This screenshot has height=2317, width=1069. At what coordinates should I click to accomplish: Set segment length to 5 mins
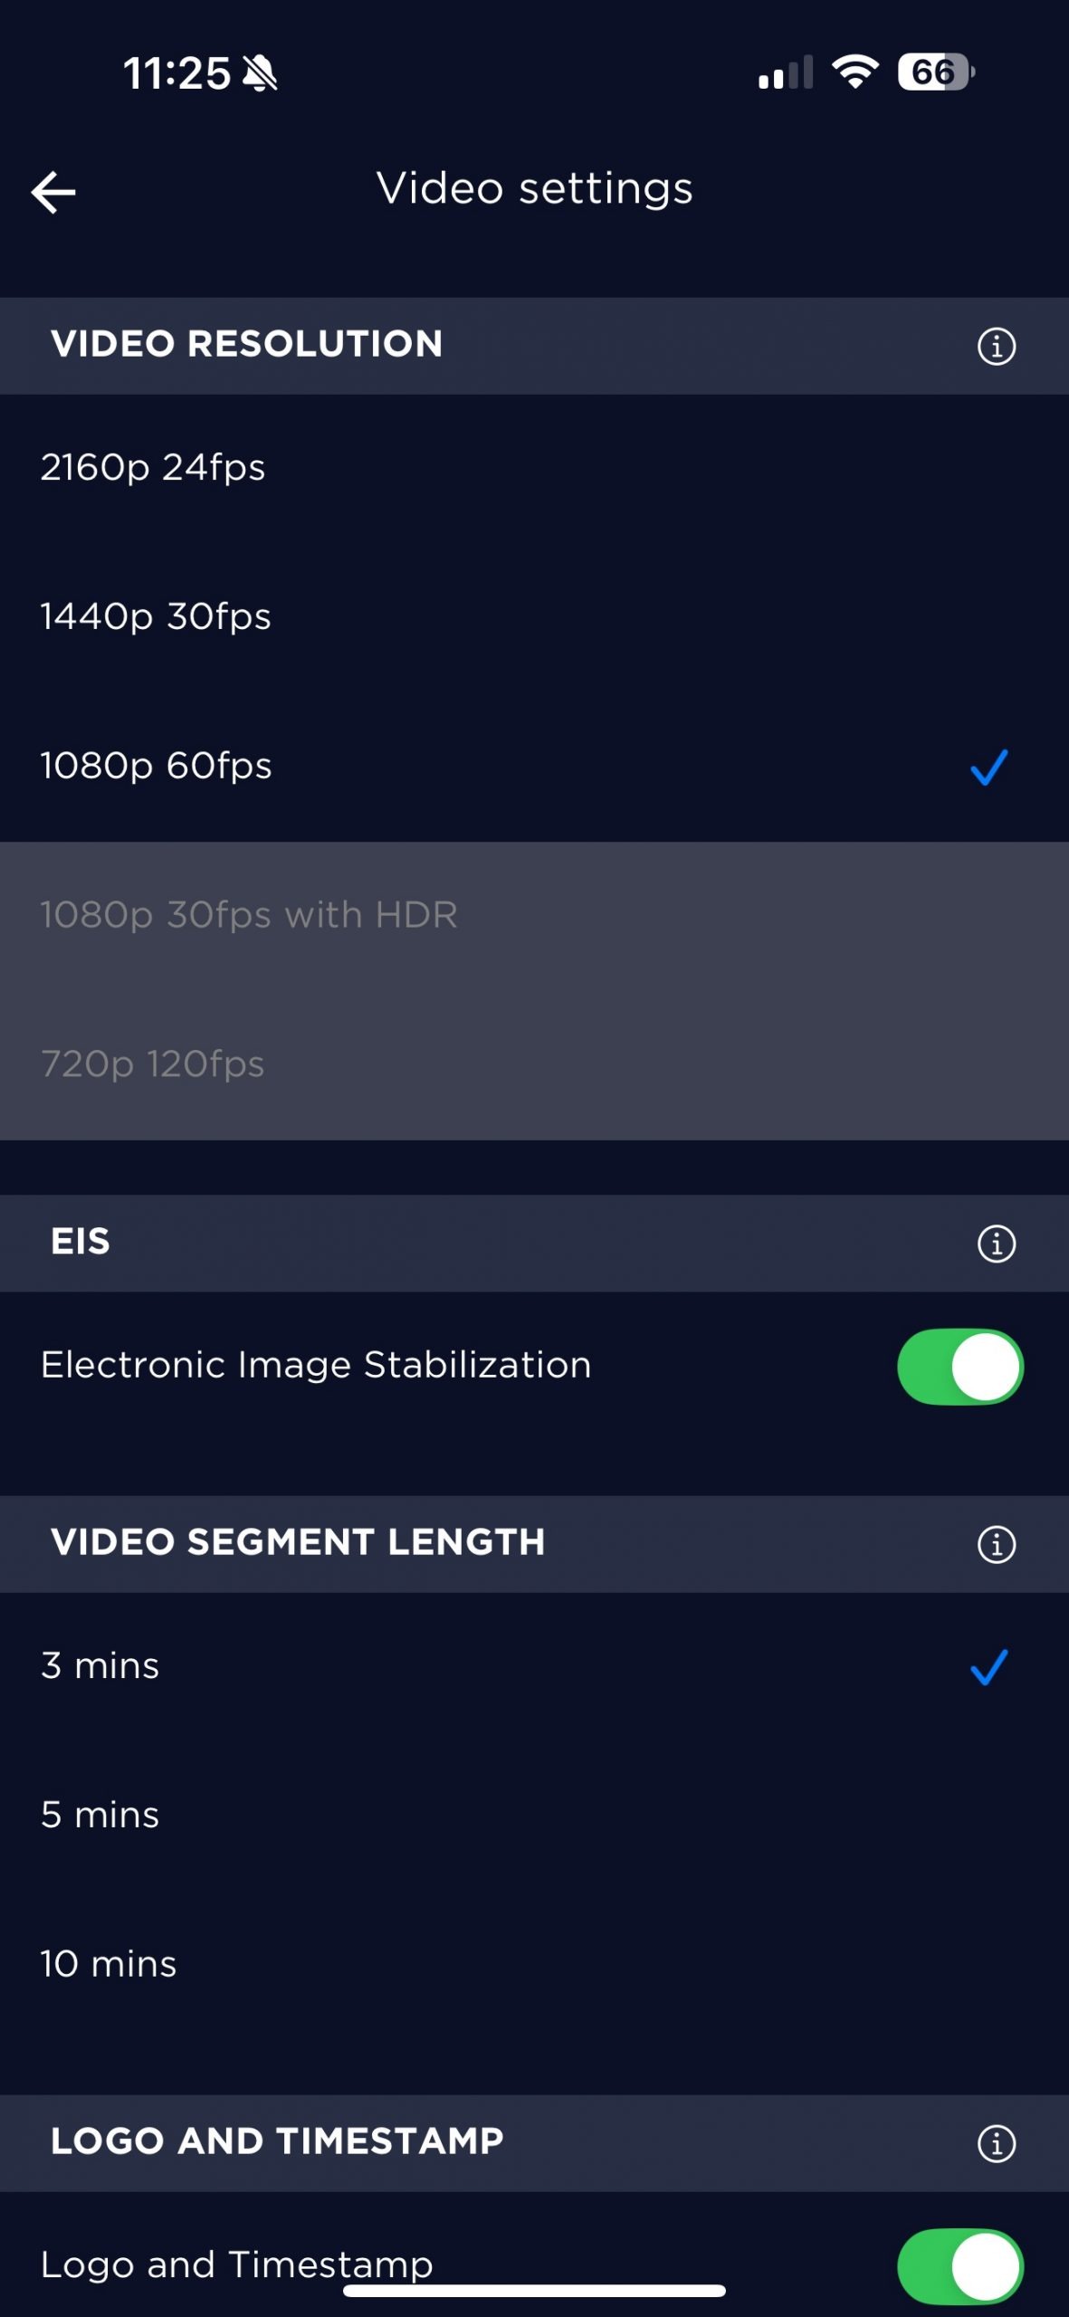[534, 1816]
